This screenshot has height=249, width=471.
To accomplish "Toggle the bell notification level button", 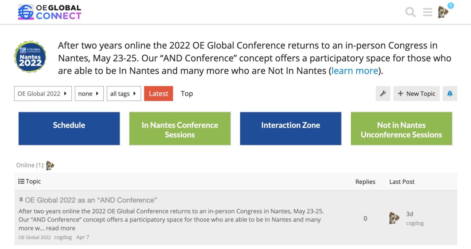I will click(450, 94).
